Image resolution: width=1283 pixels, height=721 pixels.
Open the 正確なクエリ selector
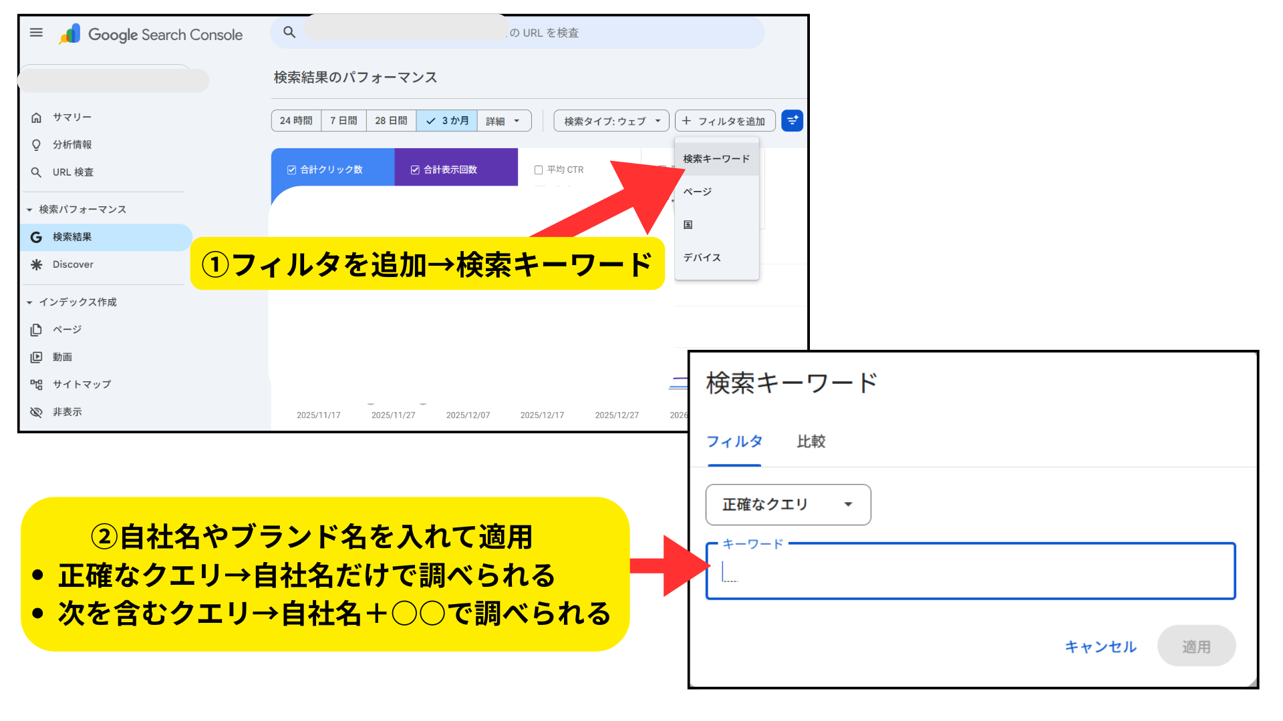[x=788, y=505]
